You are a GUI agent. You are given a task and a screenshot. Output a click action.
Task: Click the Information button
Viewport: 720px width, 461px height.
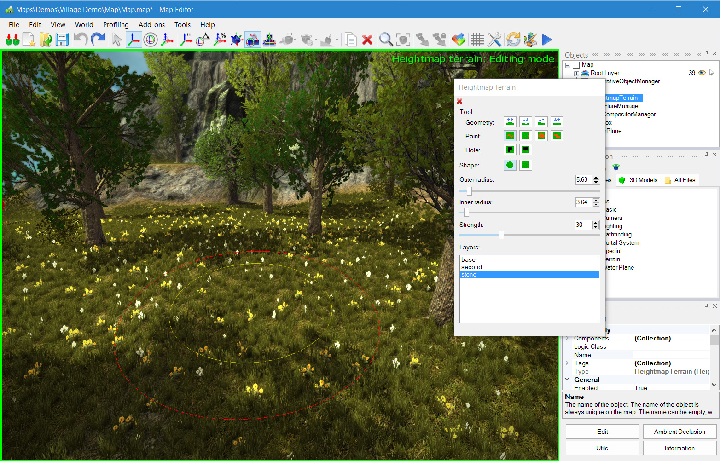tap(679, 448)
